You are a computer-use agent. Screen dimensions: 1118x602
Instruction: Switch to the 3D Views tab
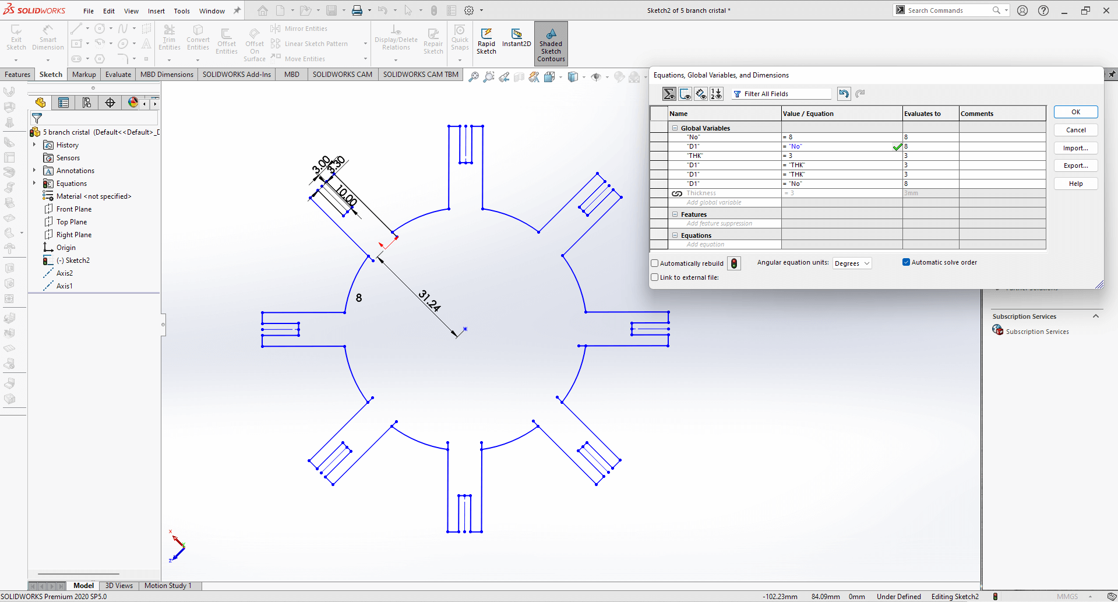click(119, 586)
